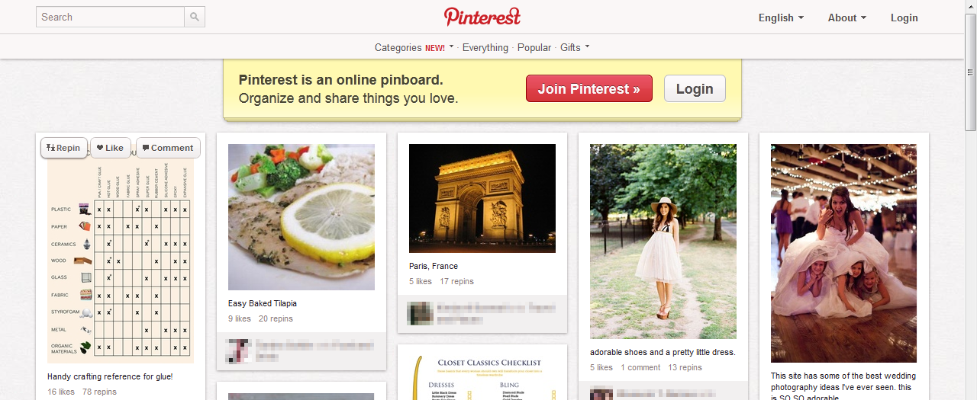The image size is (977, 400).
Task: Open the white dress girl photo
Action: pos(663,242)
